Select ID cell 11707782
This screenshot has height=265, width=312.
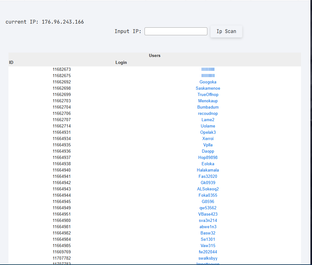(x=62, y=258)
